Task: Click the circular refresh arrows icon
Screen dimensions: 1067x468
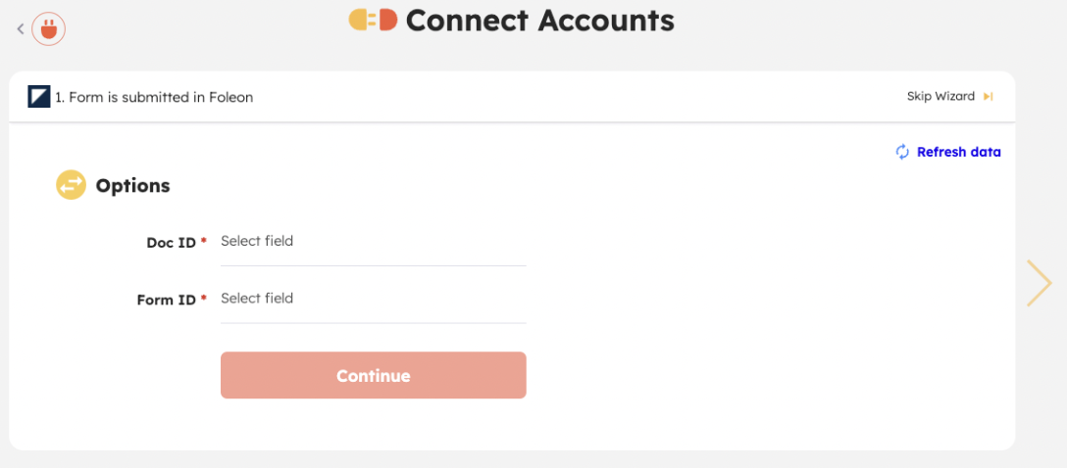Action: (x=902, y=152)
